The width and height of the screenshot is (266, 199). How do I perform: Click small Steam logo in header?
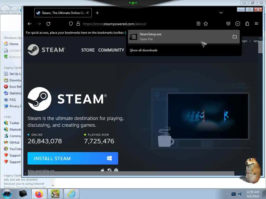coord(46,50)
